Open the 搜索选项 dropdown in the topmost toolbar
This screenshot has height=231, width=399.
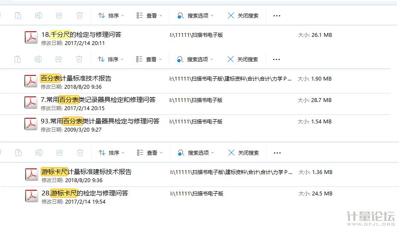[x=195, y=16]
